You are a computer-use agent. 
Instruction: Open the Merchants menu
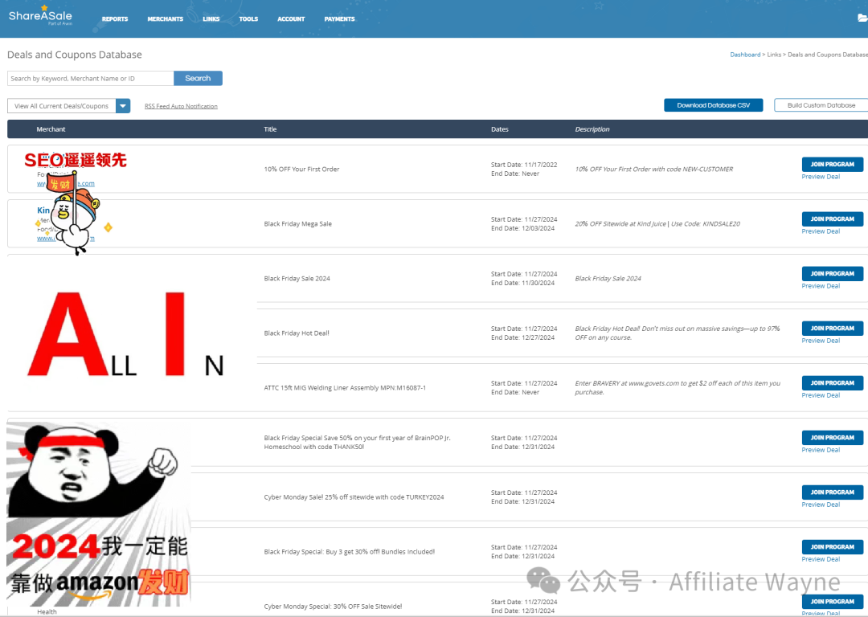click(165, 18)
